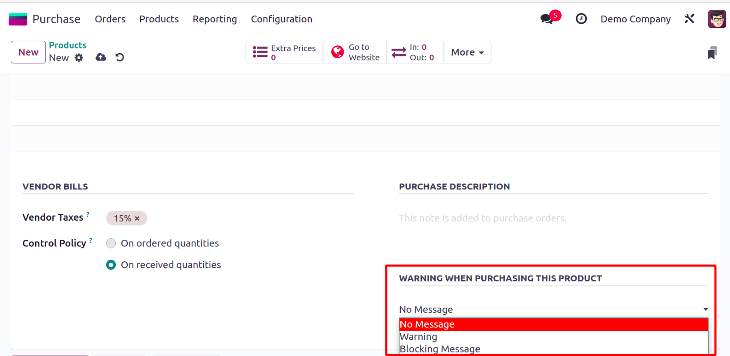Image resolution: width=730 pixels, height=356 pixels.
Task: Choose Blocking Message from the dropdown list
Action: point(440,349)
